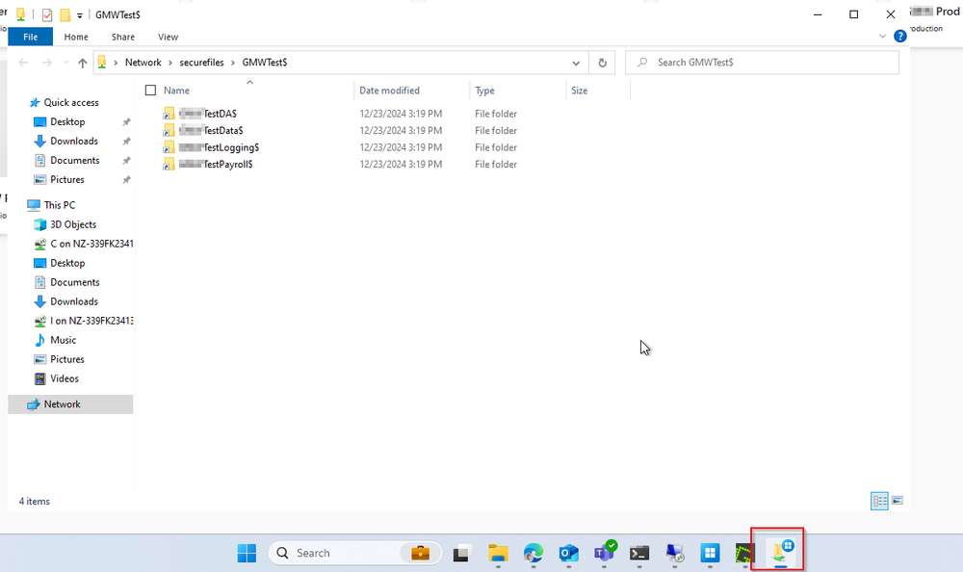Viewport: 963px width, 572px height.
Task: Expand the ribbon using the chevron
Action: (884, 37)
